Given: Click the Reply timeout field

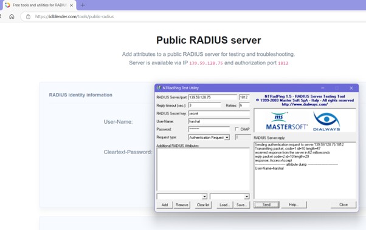Looking at the screenshot, I should pos(204,106).
